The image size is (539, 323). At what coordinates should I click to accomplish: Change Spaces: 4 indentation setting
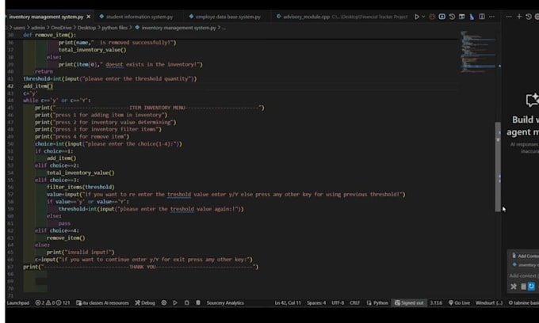(x=316, y=302)
